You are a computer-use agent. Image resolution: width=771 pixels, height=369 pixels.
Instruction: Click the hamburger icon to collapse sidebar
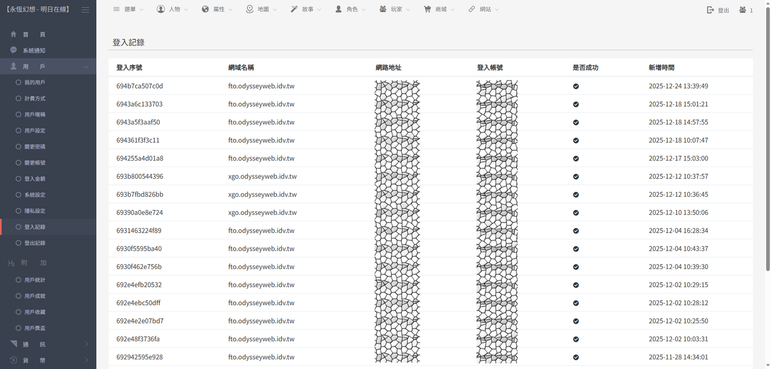[85, 10]
